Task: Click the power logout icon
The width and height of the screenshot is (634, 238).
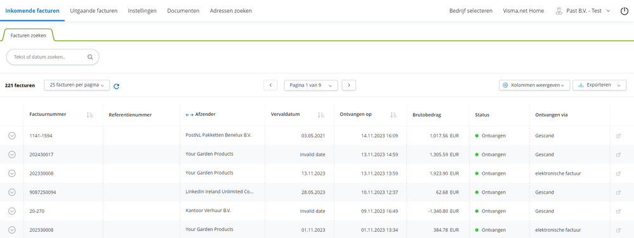Action: (x=624, y=11)
